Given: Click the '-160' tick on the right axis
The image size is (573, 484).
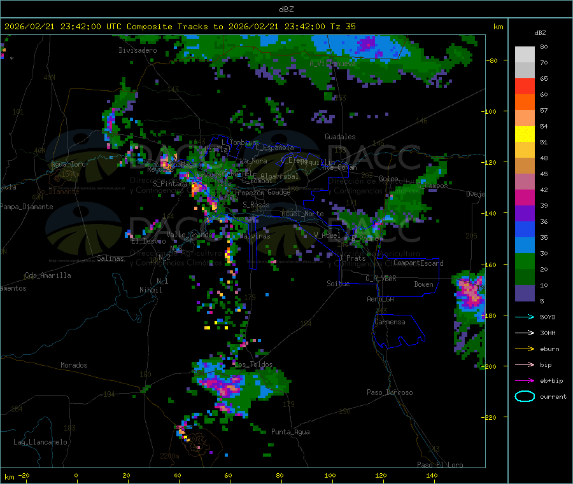Looking at the screenshot, I should pos(488,265).
